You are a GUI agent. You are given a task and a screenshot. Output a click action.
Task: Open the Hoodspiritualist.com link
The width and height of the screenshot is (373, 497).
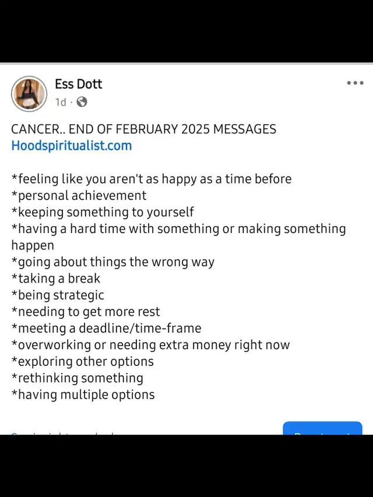click(x=71, y=146)
